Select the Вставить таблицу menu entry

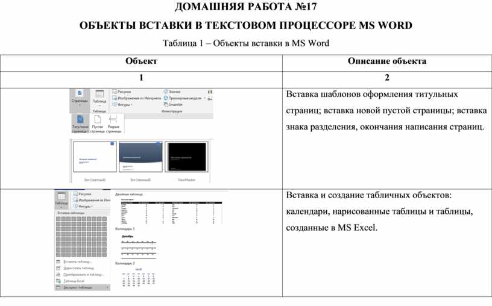coord(77,261)
